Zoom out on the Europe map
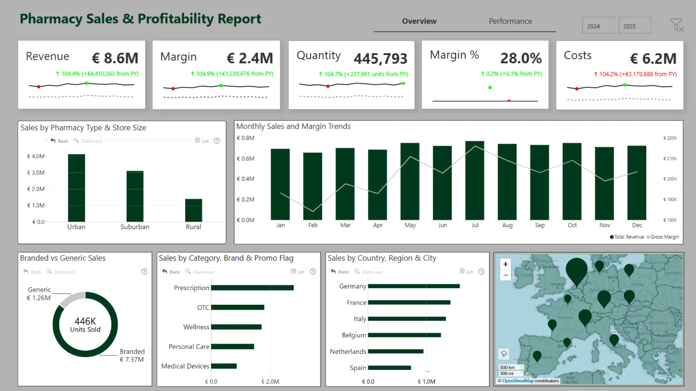Screen dimensions: 696x391 pos(505,275)
